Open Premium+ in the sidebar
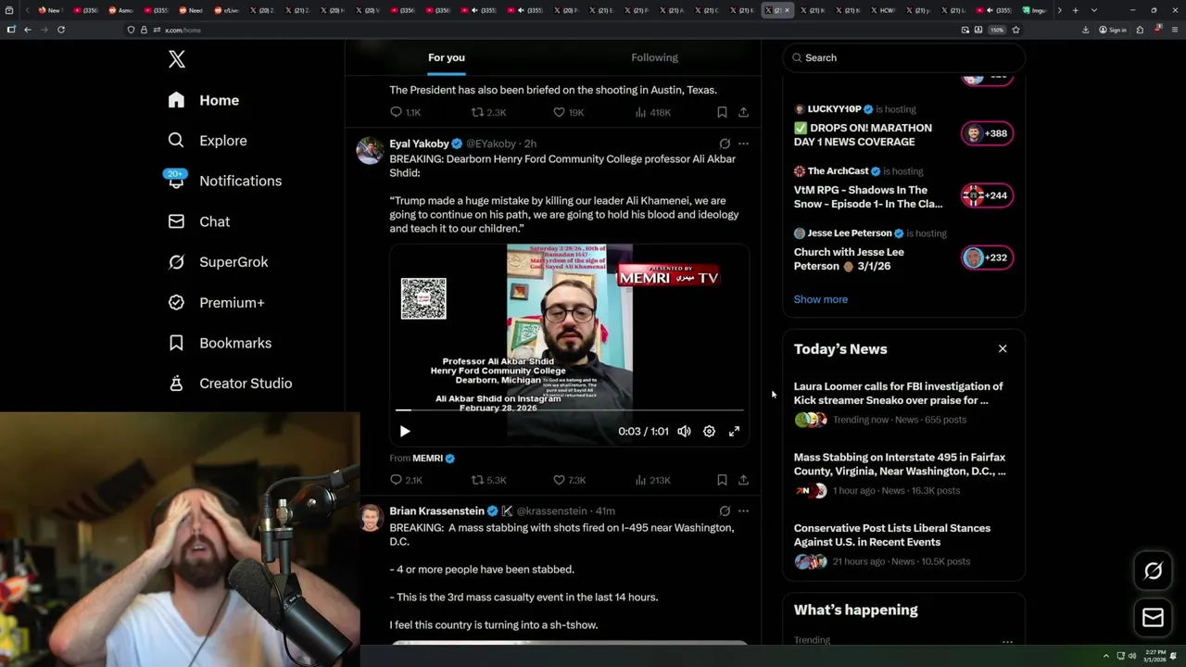The width and height of the screenshot is (1186, 667). pos(216,302)
